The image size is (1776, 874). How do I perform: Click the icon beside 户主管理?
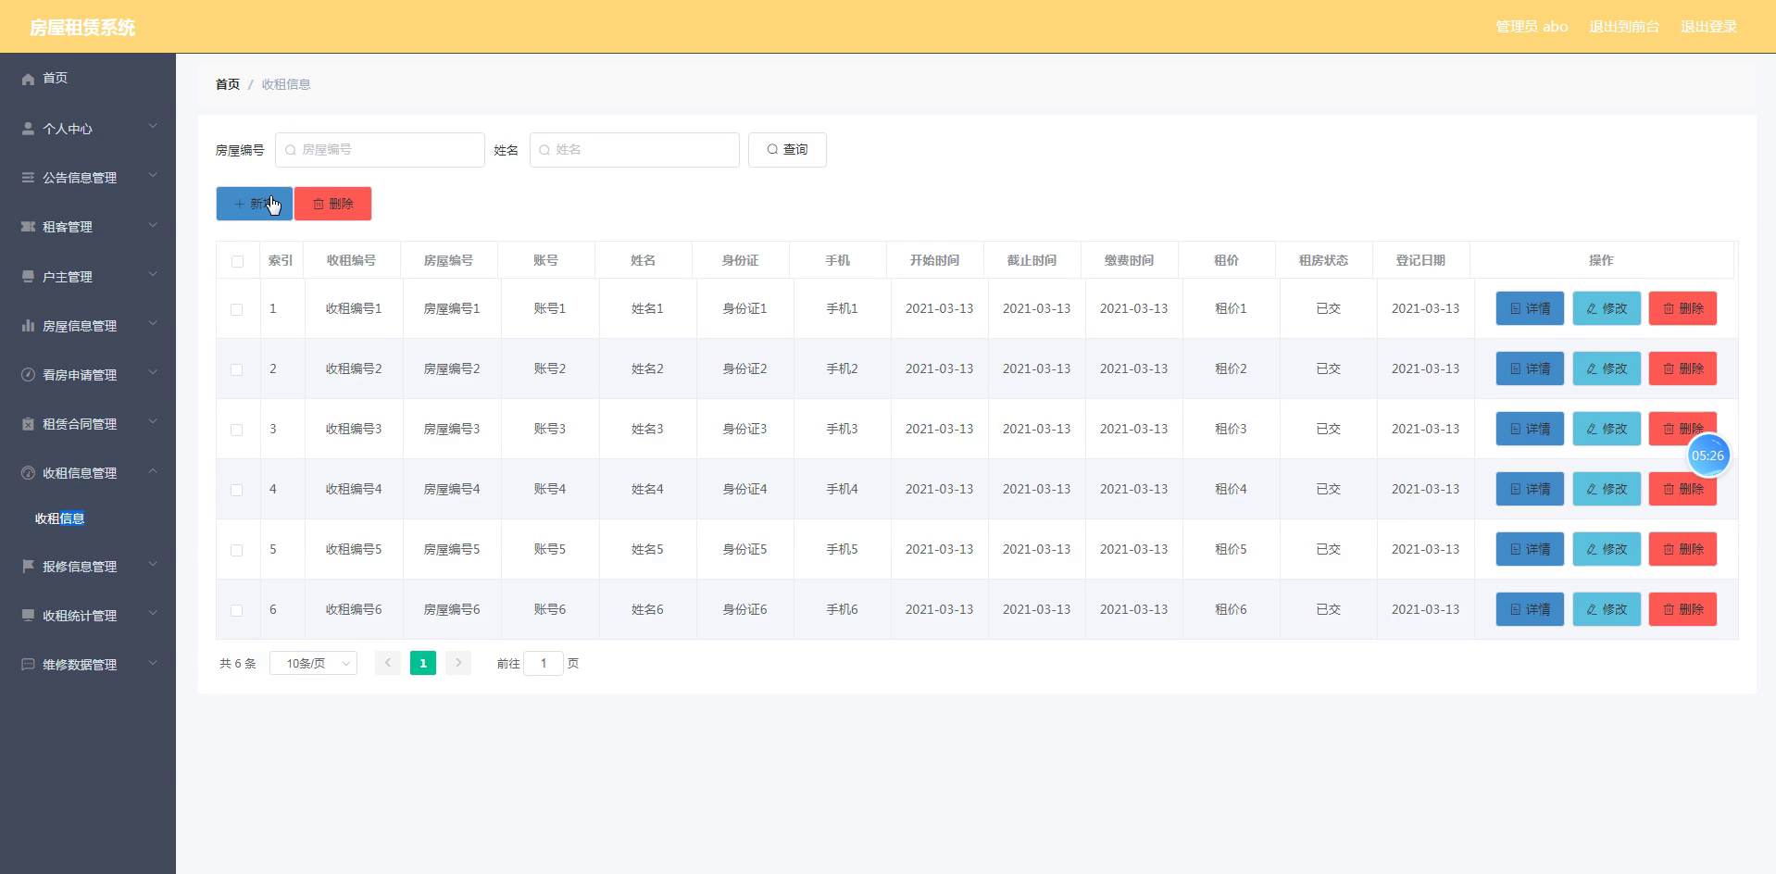28,277
